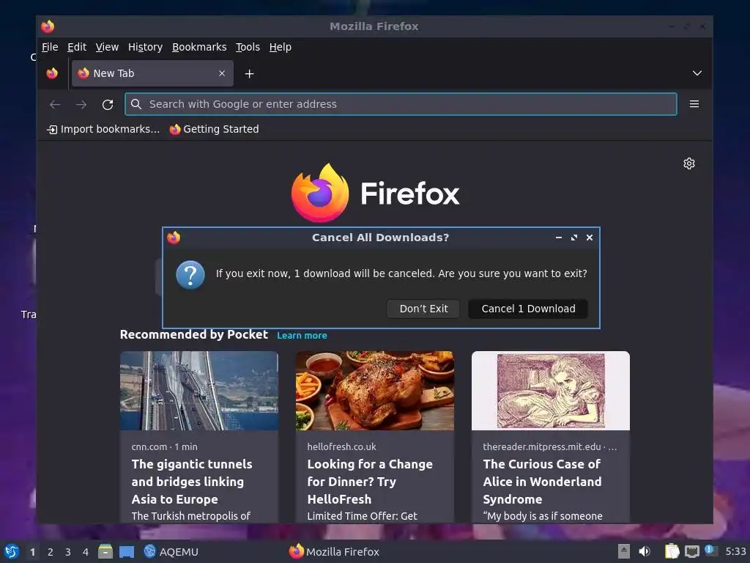
Task: Click the Firefox View pinned icon
Action: (52, 73)
